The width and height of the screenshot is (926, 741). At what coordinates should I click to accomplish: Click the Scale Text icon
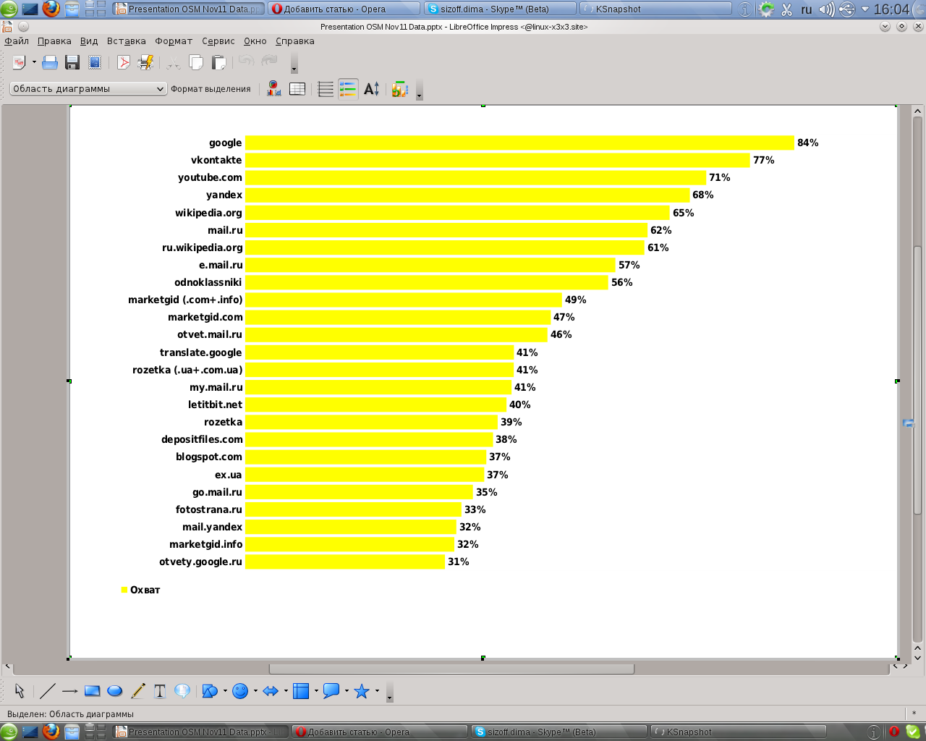371,89
